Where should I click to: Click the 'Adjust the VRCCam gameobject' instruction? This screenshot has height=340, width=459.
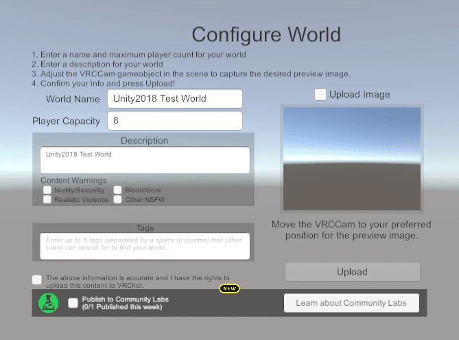[x=191, y=74]
